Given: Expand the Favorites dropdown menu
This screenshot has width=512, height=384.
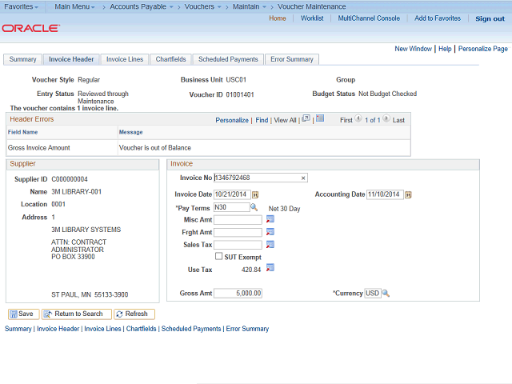Looking at the screenshot, I should pyautogui.click(x=22, y=6).
